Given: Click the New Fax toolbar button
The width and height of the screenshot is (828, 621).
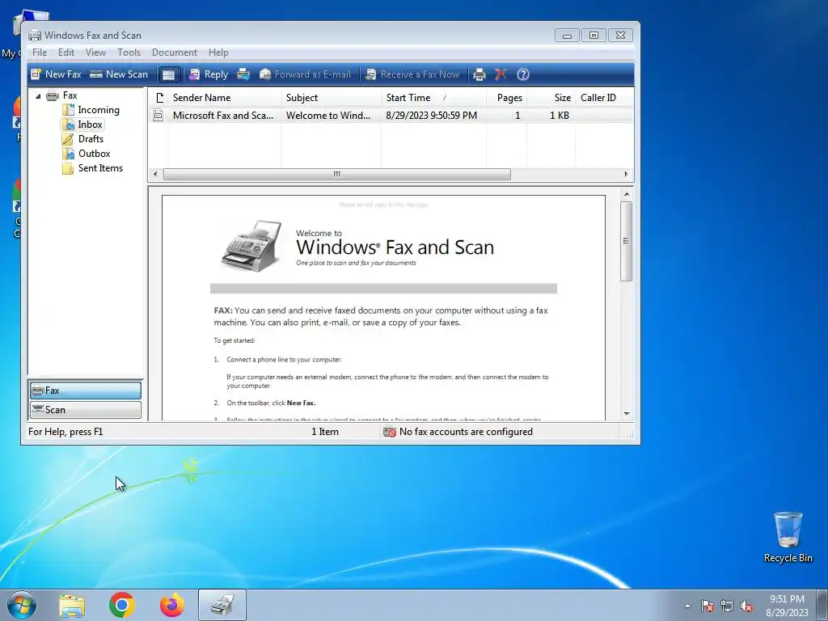Looking at the screenshot, I should point(56,74).
